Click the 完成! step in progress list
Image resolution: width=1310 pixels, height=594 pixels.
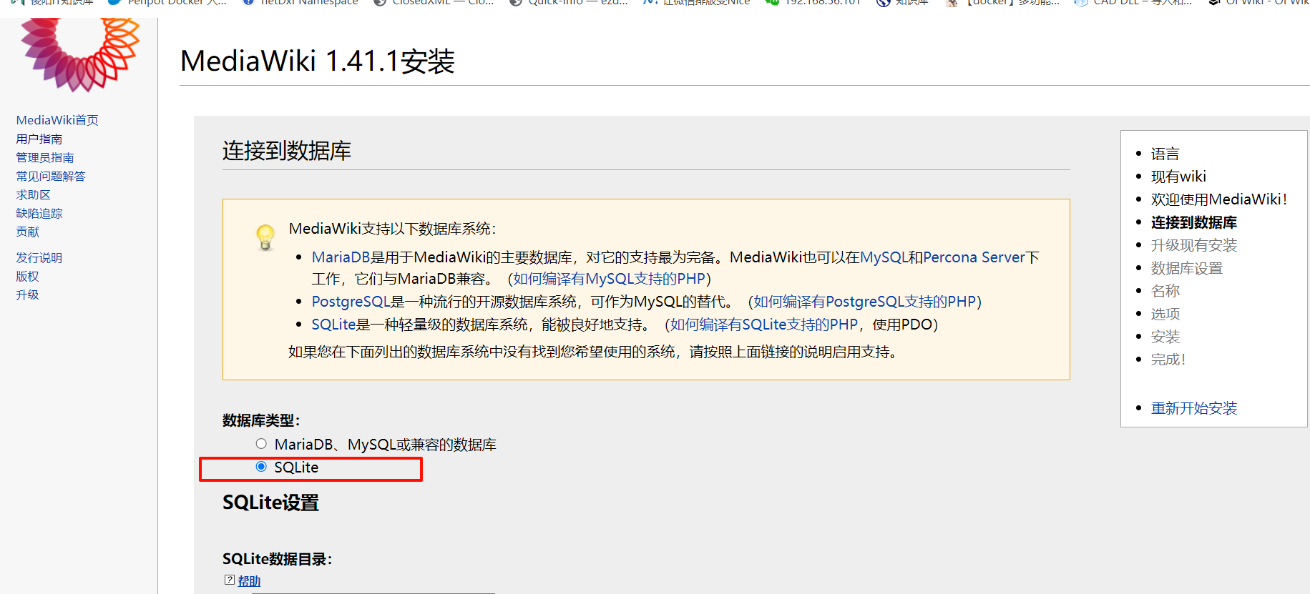coord(1168,360)
